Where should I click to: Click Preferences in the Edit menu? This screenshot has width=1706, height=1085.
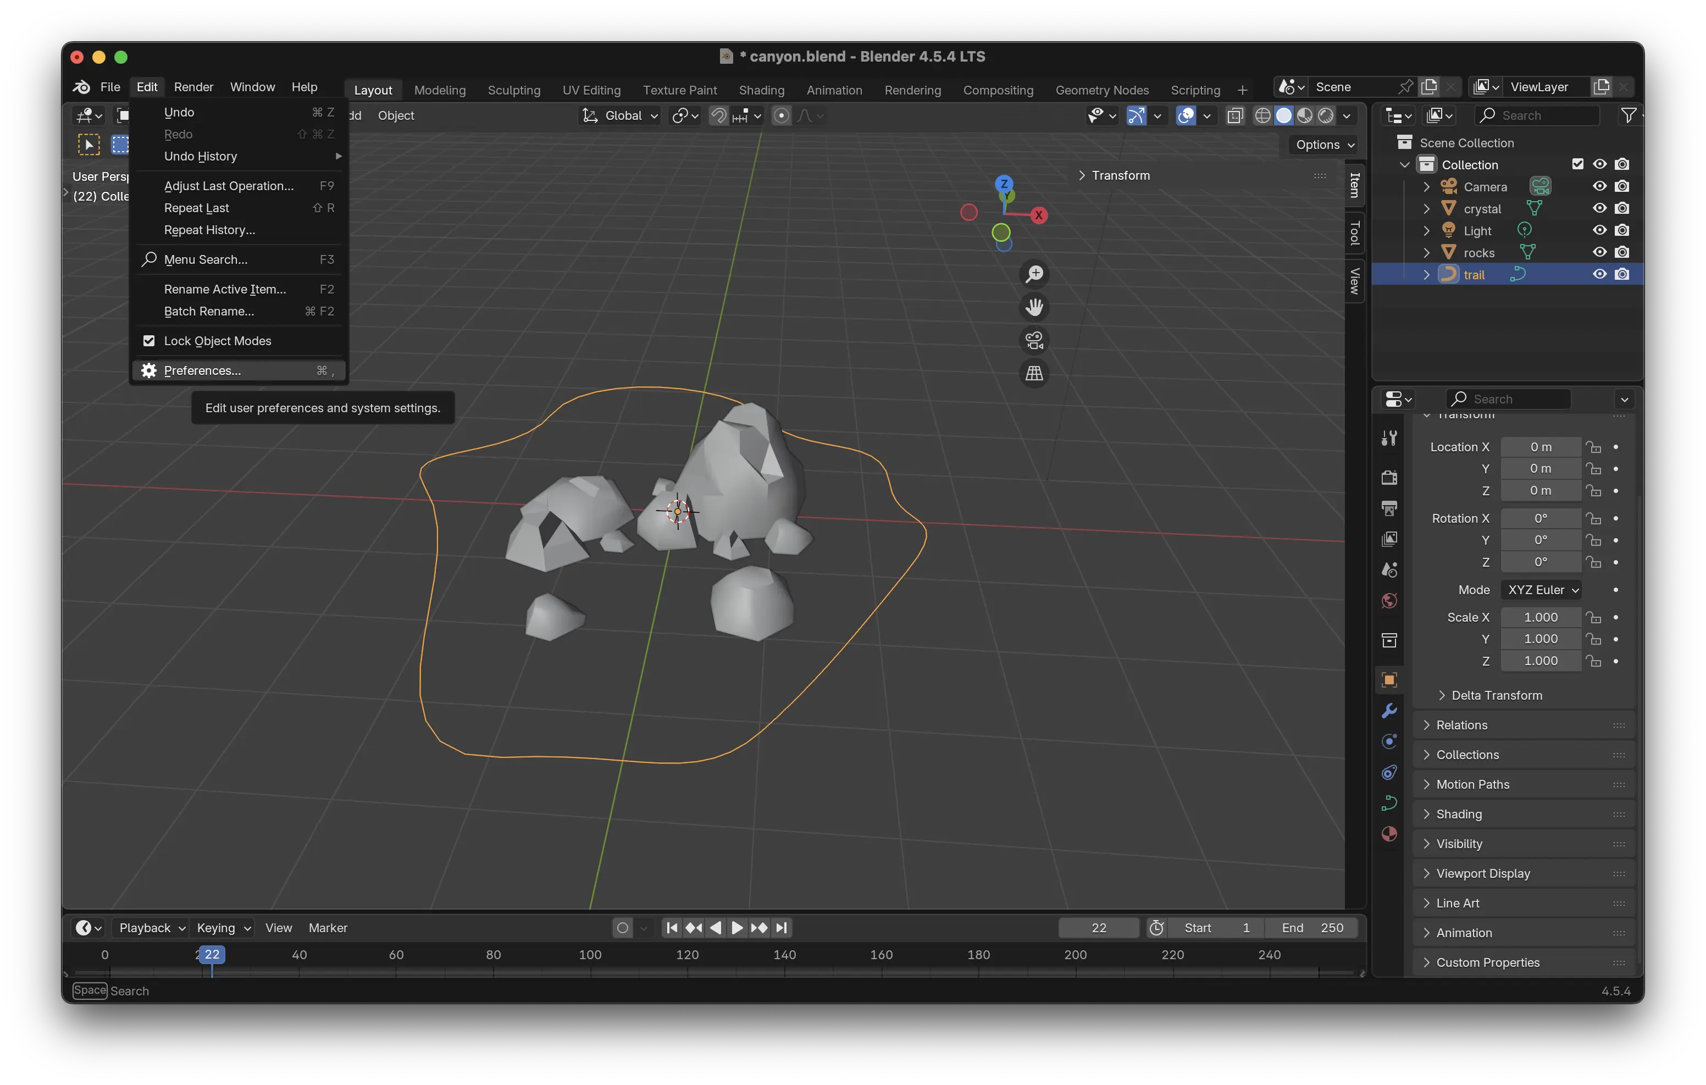(x=203, y=370)
